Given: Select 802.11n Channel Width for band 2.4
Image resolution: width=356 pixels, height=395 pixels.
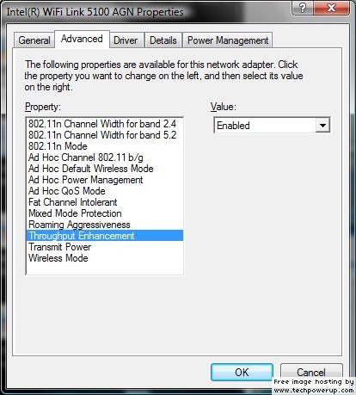Looking at the screenshot, I should 105,124.
